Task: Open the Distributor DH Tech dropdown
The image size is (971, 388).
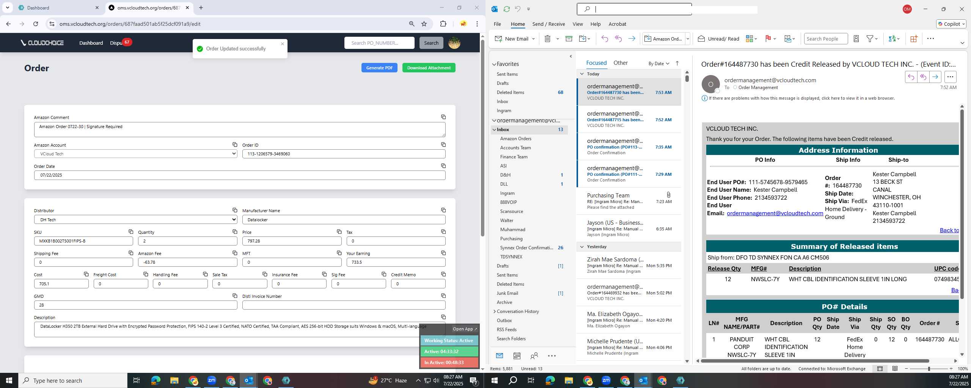Action: tap(136, 220)
